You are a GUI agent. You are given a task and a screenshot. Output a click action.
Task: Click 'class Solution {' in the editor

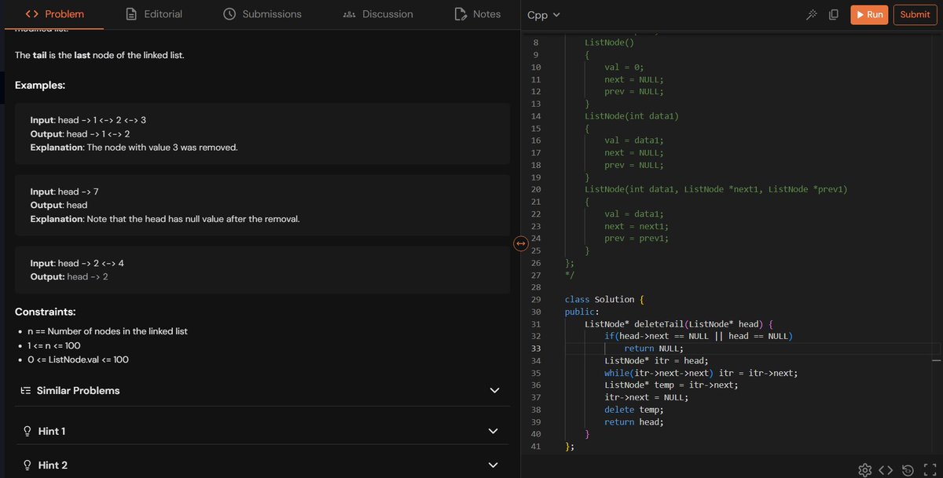[x=604, y=299]
